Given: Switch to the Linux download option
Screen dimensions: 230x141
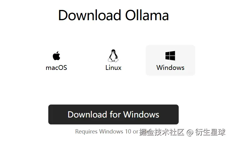Looking at the screenshot, I should pyautogui.click(x=113, y=60).
